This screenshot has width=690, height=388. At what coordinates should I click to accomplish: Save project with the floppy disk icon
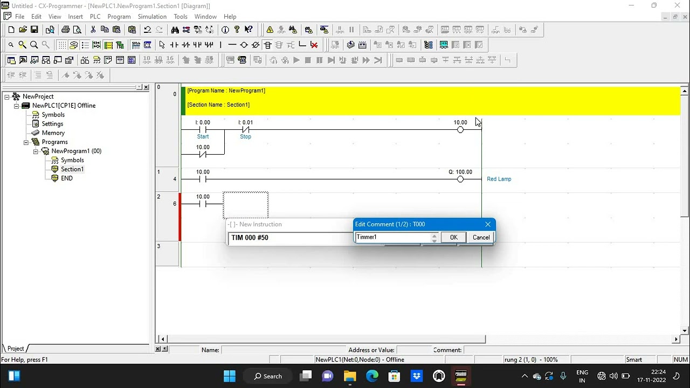tap(34, 30)
